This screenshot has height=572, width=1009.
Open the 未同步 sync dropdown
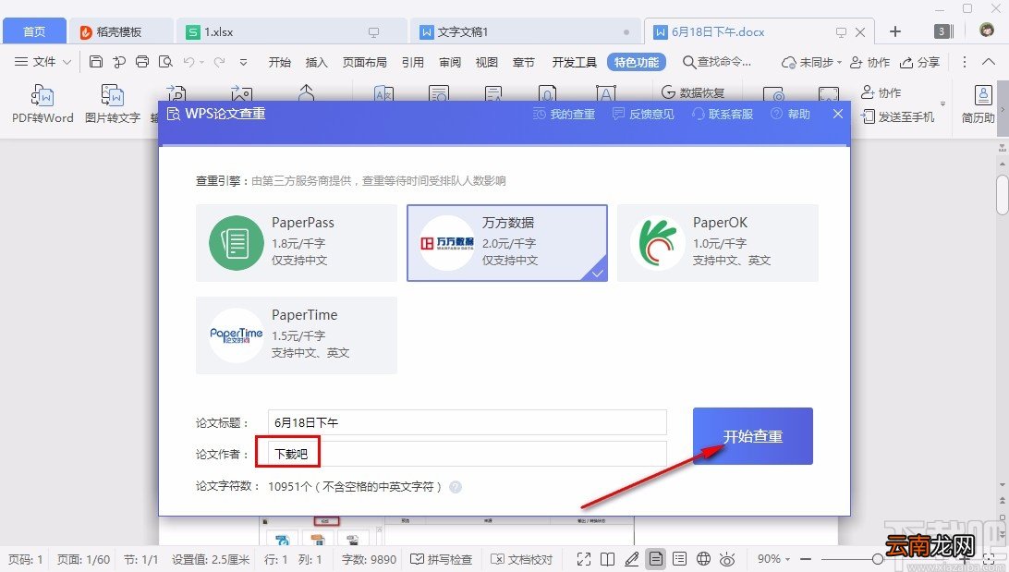coord(811,63)
